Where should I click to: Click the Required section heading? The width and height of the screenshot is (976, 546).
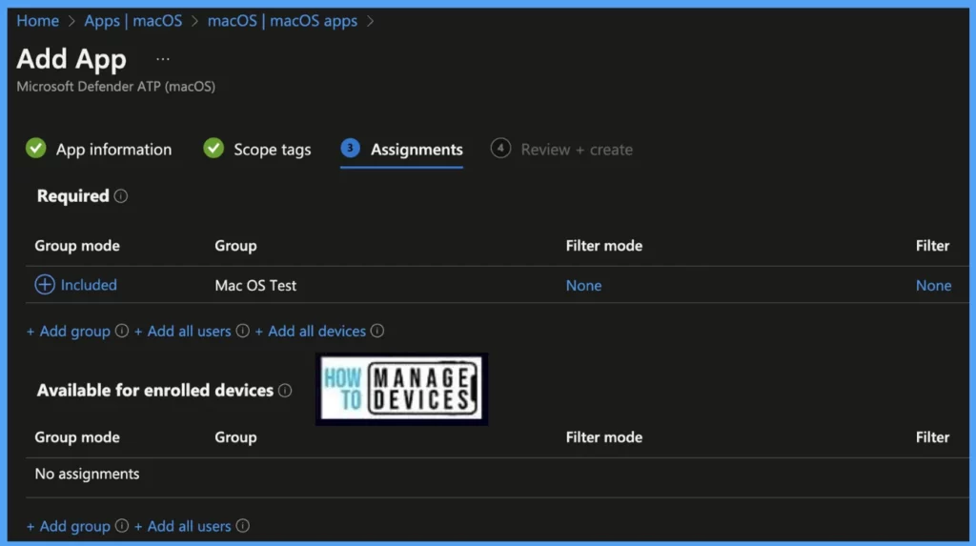pos(72,196)
